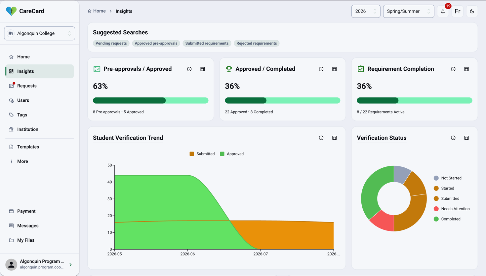486x276 pixels.
Task: Toggle the Submitted series in trend legend
Action: click(202, 154)
